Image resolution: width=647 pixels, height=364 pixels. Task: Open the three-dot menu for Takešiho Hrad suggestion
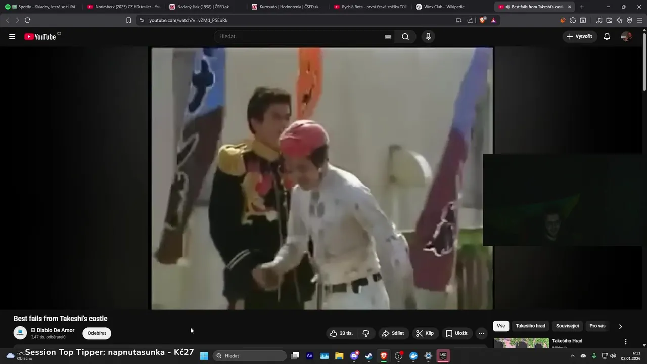pyautogui.click(x=626, y=342)
